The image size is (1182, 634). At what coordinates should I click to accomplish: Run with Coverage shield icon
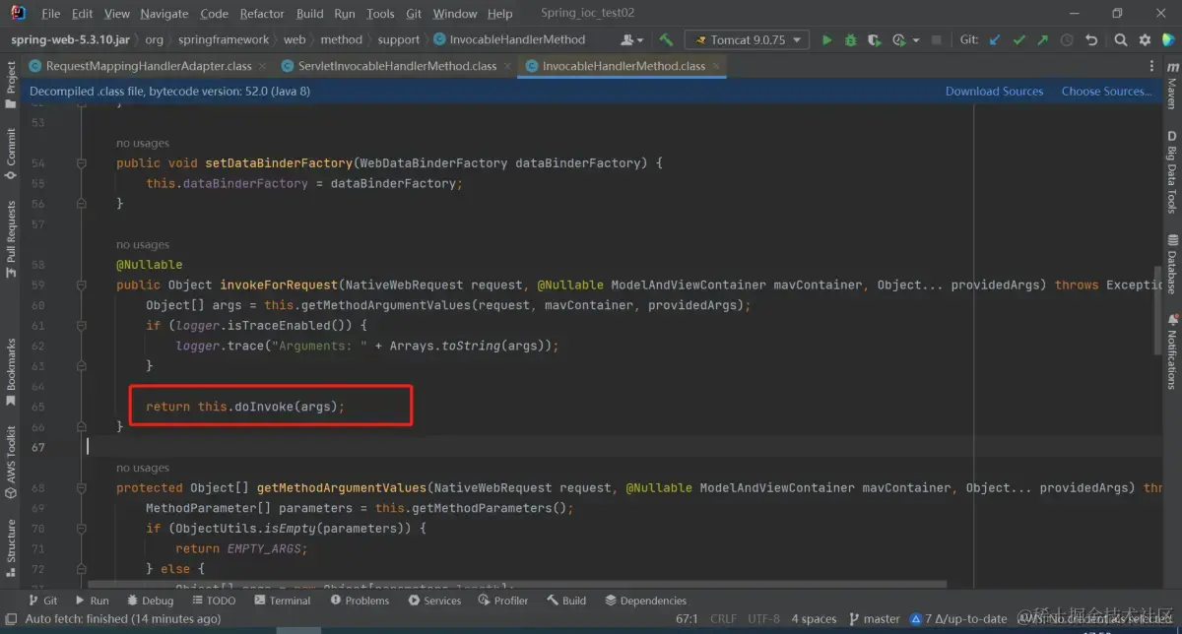pyautogui.click(x=874, y=39)
